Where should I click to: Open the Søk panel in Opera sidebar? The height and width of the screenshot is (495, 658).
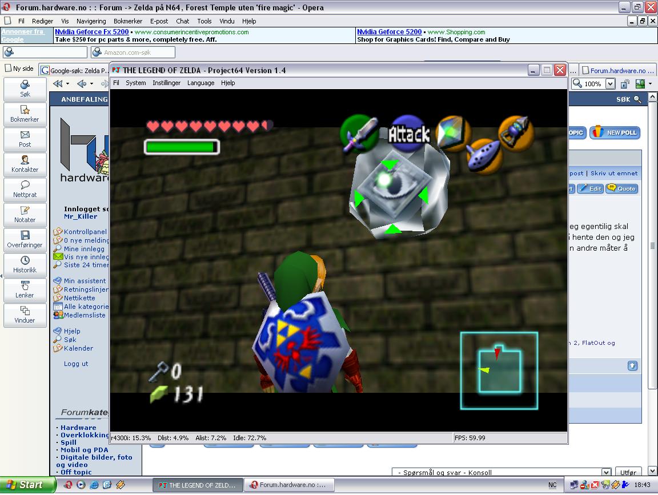[x=25, y=89]
